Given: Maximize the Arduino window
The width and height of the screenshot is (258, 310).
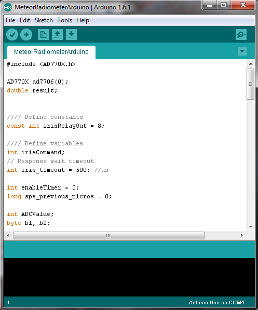Looking at the screenshot, I should pos(224,5).
